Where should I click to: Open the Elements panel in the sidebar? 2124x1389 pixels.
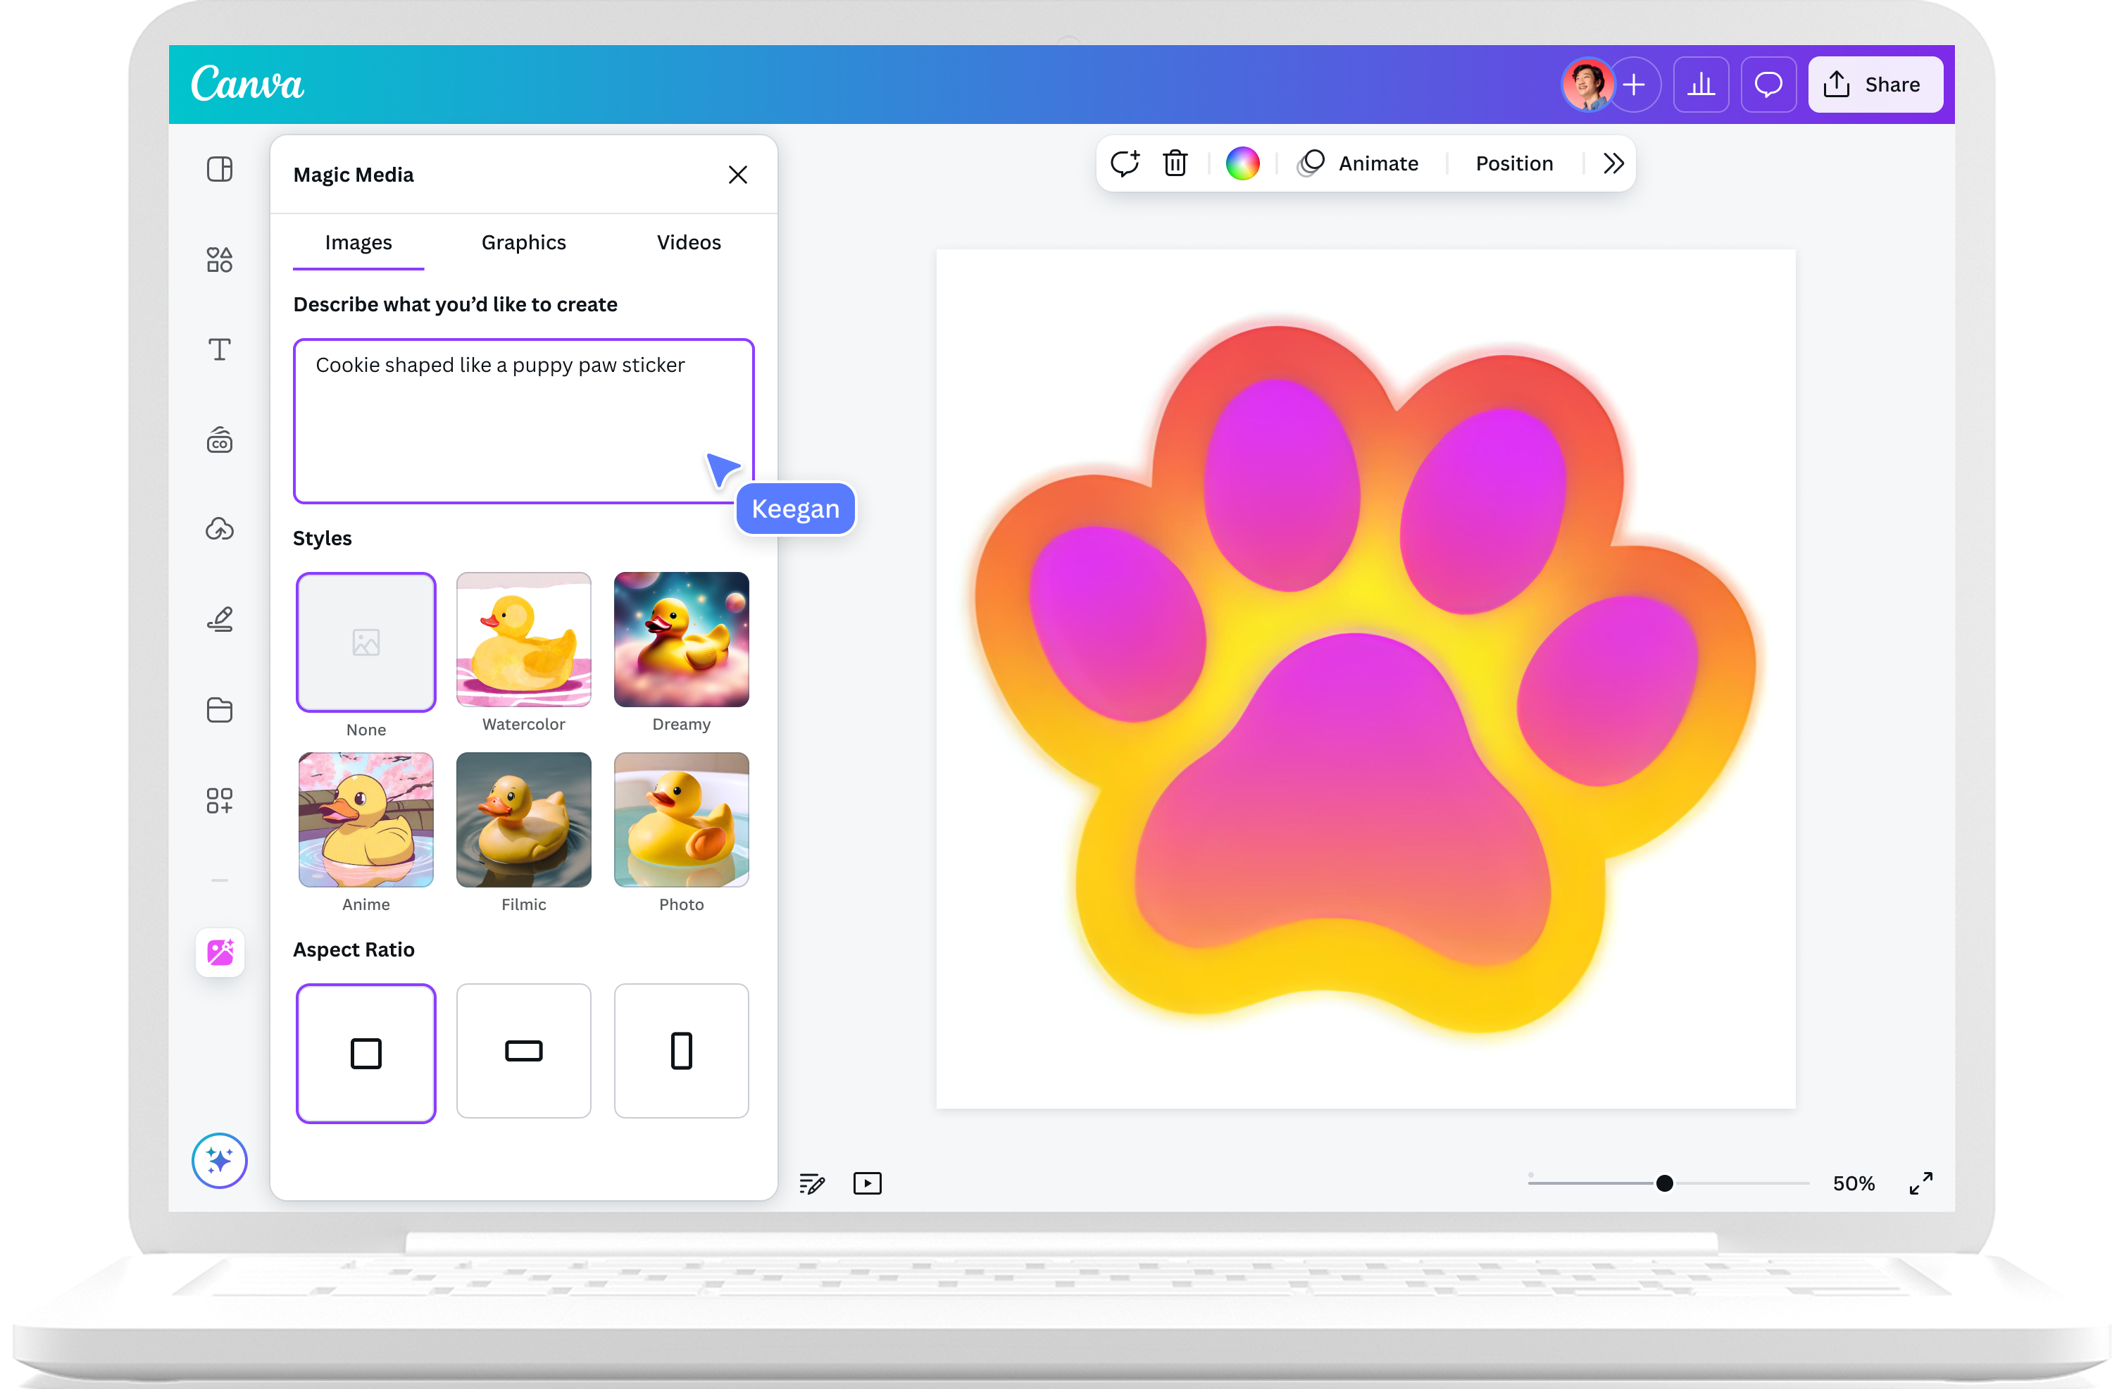coord(220,259)
